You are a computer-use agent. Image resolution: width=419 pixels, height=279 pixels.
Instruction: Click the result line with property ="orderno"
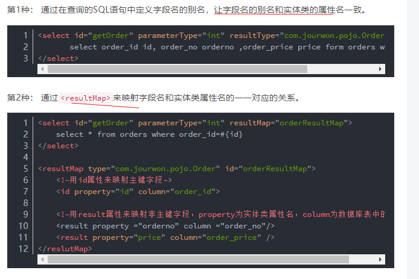165,226
